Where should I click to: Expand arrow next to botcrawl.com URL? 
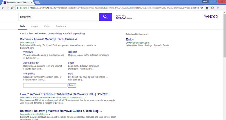click(36, 43)
